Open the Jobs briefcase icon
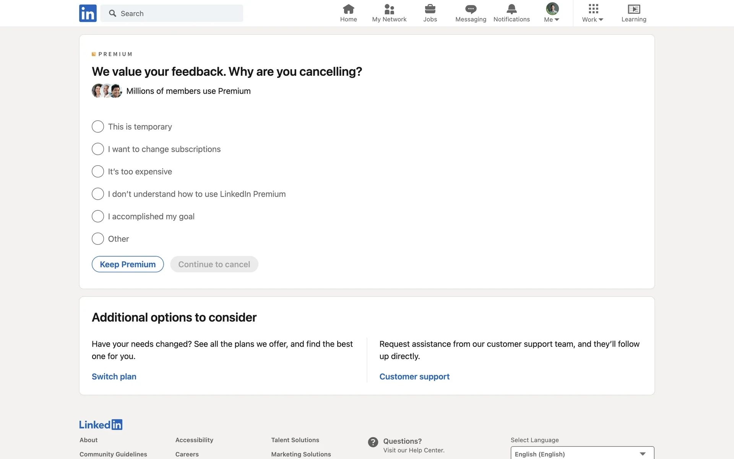734x459 pixels. coord(430,9)
